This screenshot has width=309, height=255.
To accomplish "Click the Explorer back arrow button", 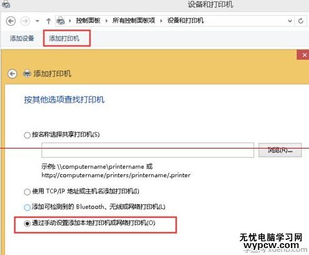I will (11, 21).
